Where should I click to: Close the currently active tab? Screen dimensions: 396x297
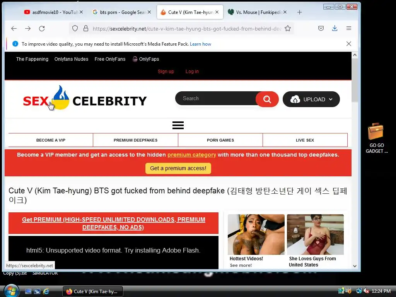click(217, 12)
